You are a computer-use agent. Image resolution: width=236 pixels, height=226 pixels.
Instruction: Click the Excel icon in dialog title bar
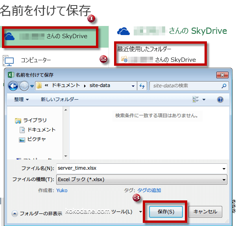(11, 75)
